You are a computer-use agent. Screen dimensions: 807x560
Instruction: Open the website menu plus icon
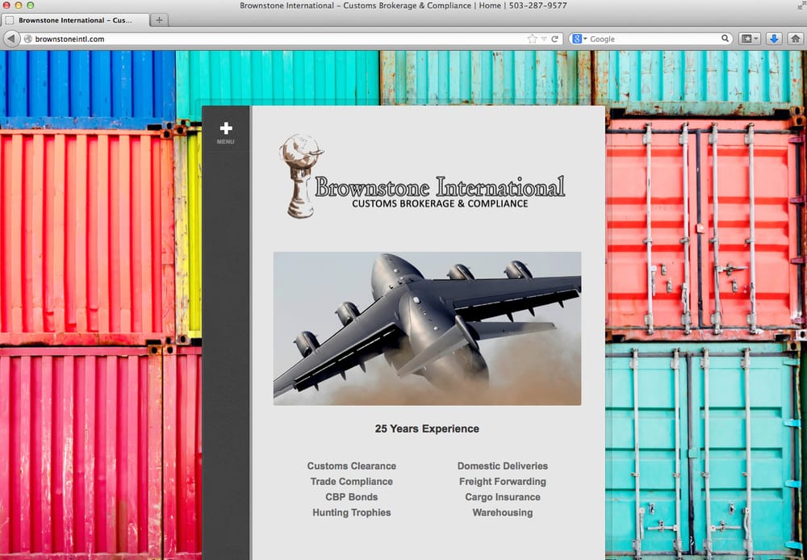click(x=226, y=128)
